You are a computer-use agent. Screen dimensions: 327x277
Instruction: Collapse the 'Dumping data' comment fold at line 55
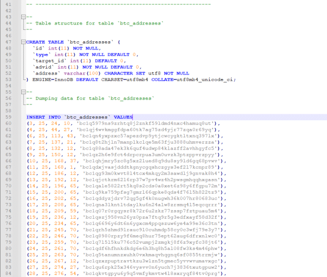(x=23, y=91)
